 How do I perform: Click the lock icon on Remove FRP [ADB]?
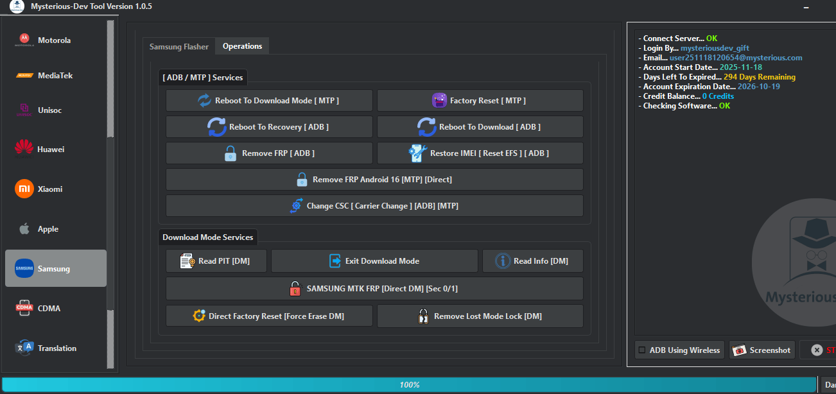click(230, 153)
